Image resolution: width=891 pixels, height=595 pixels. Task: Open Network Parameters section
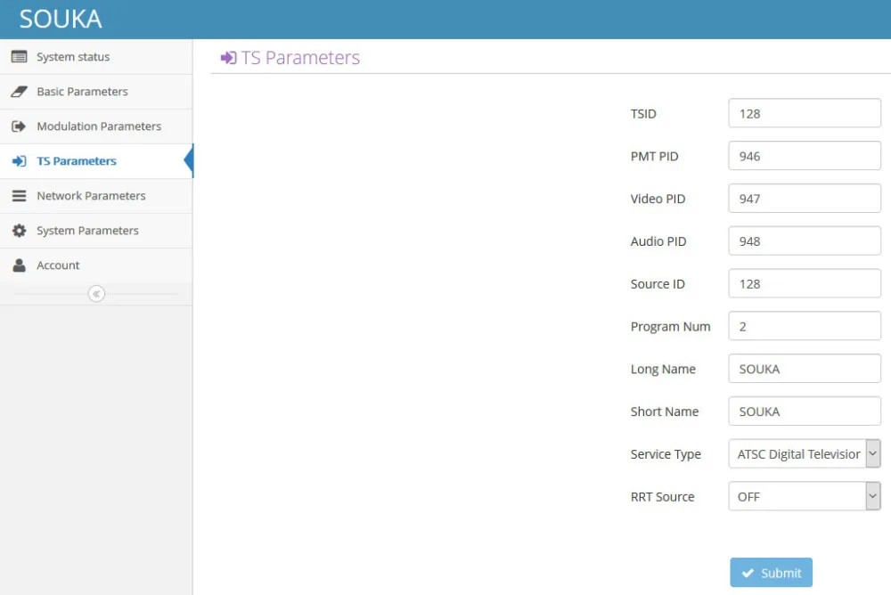click(96, 195)
